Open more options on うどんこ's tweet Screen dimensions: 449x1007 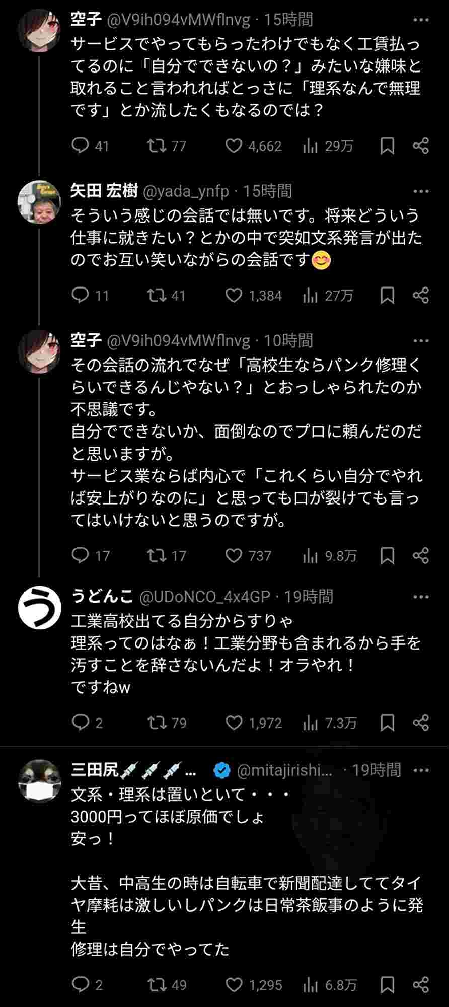tap(421, 597)
